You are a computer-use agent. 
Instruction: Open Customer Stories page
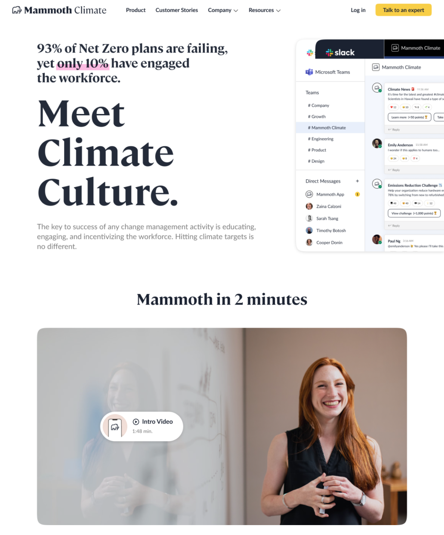(x=177, y=10)
